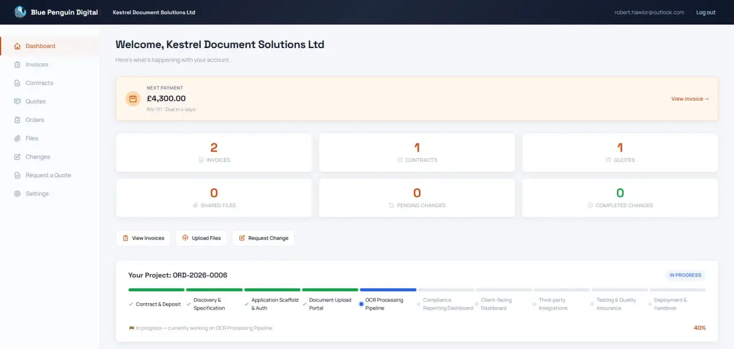The width and height of the screenshot is (734, 349).
Task: Click the grey Deployment & Handover progress segment
Action: (x=677, y=290)
